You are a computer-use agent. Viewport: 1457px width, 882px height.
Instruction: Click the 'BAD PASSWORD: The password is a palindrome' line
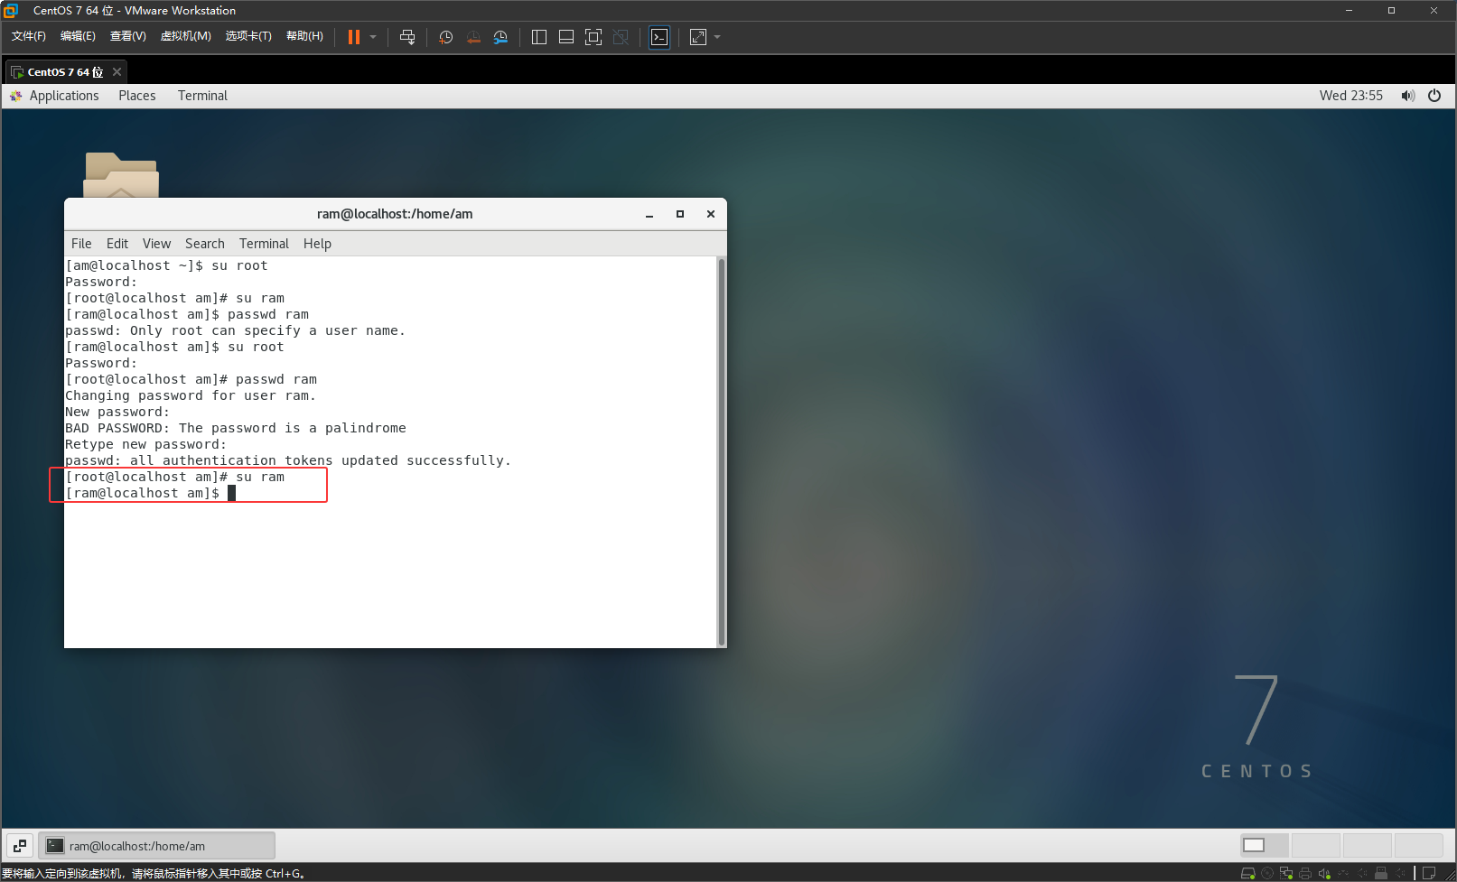236,428
